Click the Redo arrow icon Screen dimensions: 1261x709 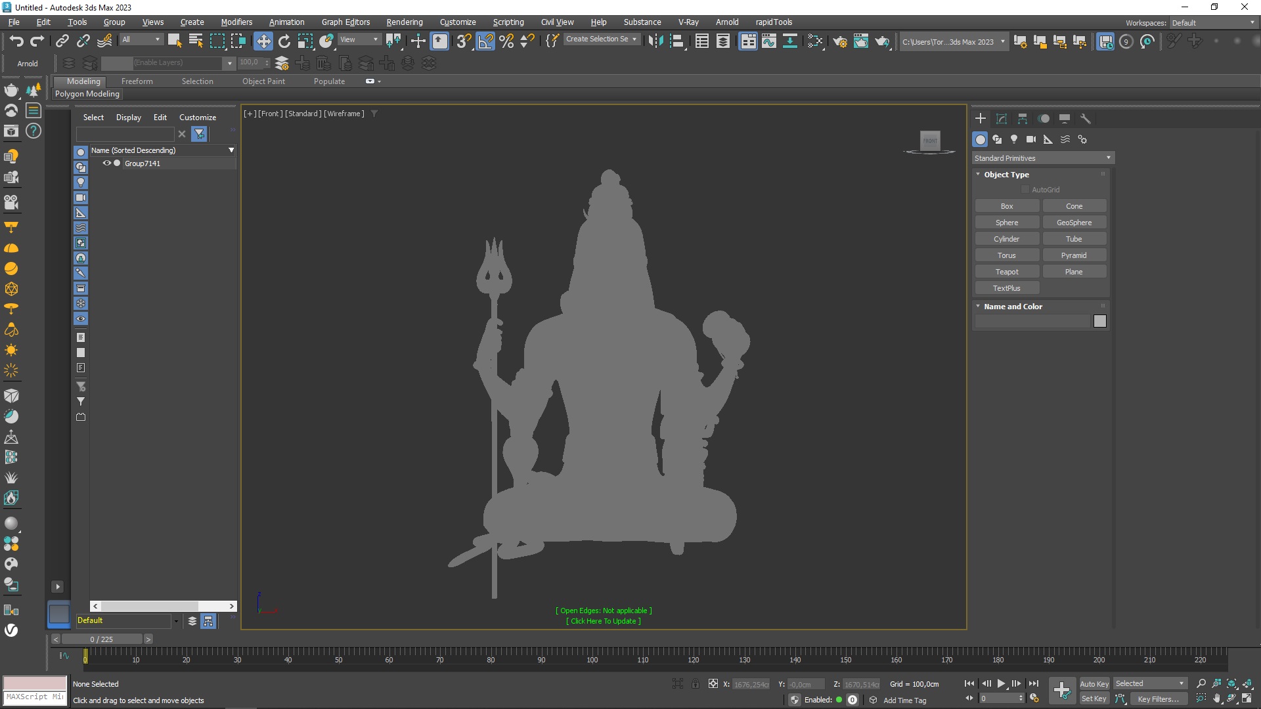(x=37, y=41)
